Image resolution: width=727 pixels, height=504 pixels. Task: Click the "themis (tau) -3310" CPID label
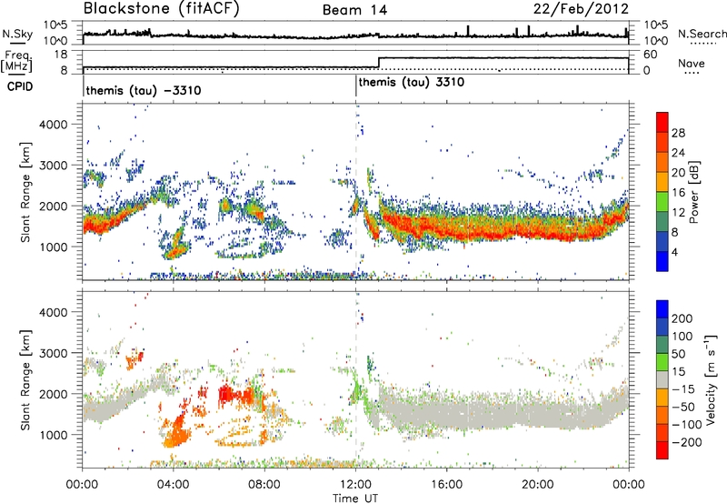point(144,90)
